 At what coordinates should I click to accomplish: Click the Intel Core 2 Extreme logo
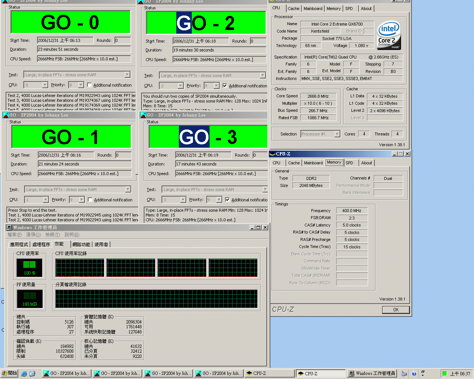(389, 36)
